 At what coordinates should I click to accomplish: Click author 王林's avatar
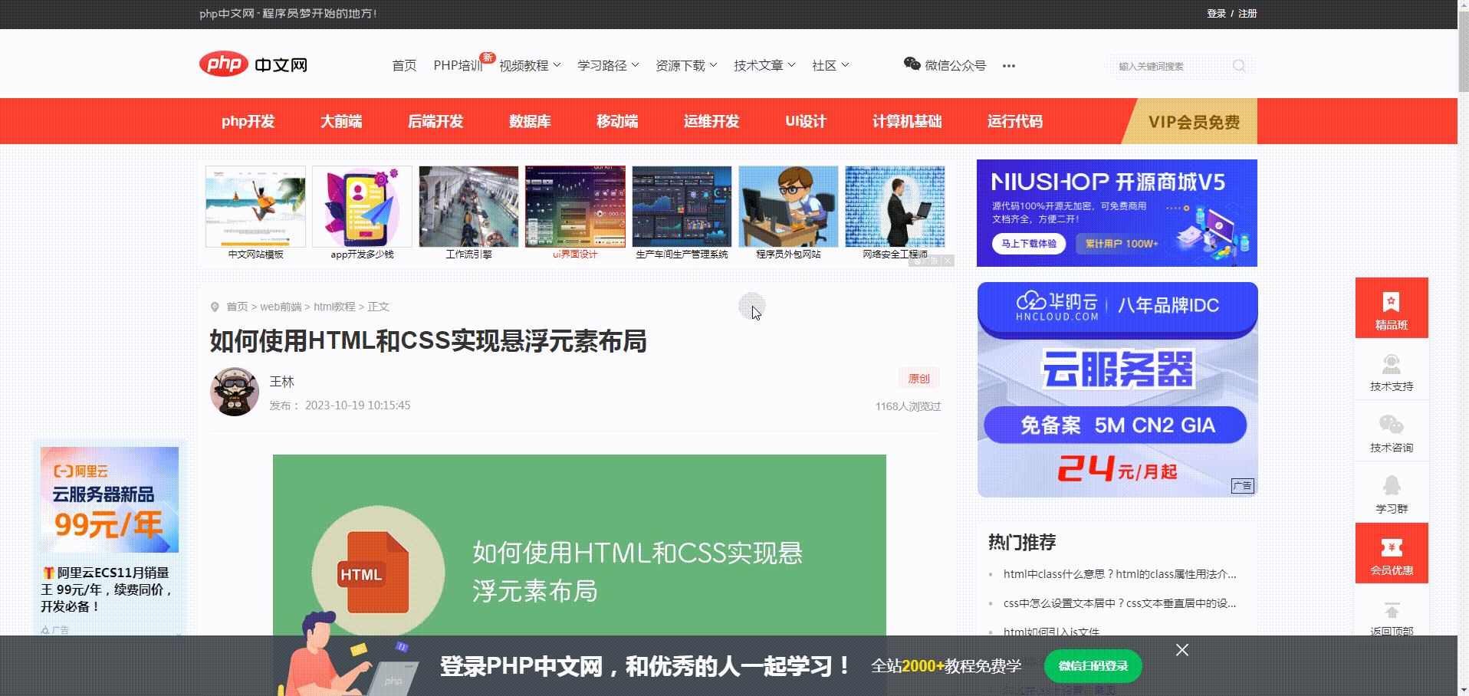(235, 392)
